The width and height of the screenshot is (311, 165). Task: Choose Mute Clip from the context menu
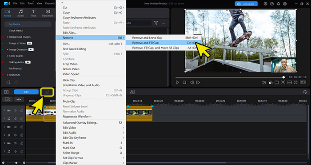(x=91, y=101)
